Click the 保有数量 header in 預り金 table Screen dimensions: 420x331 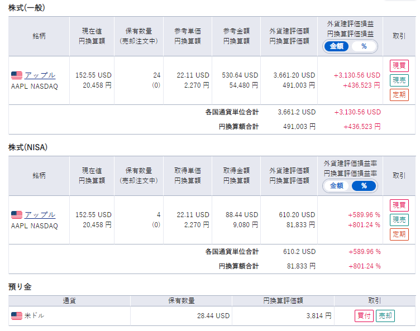182,301
